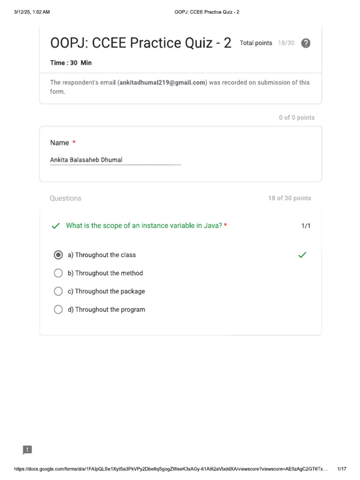This screenshot has height=480, width=360.
Task: Select radio option c) Throughout the package
Action: [58, 292]
